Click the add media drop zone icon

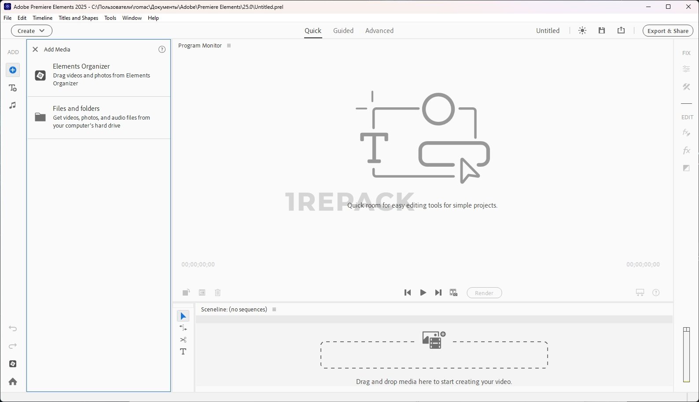[434, 340]
